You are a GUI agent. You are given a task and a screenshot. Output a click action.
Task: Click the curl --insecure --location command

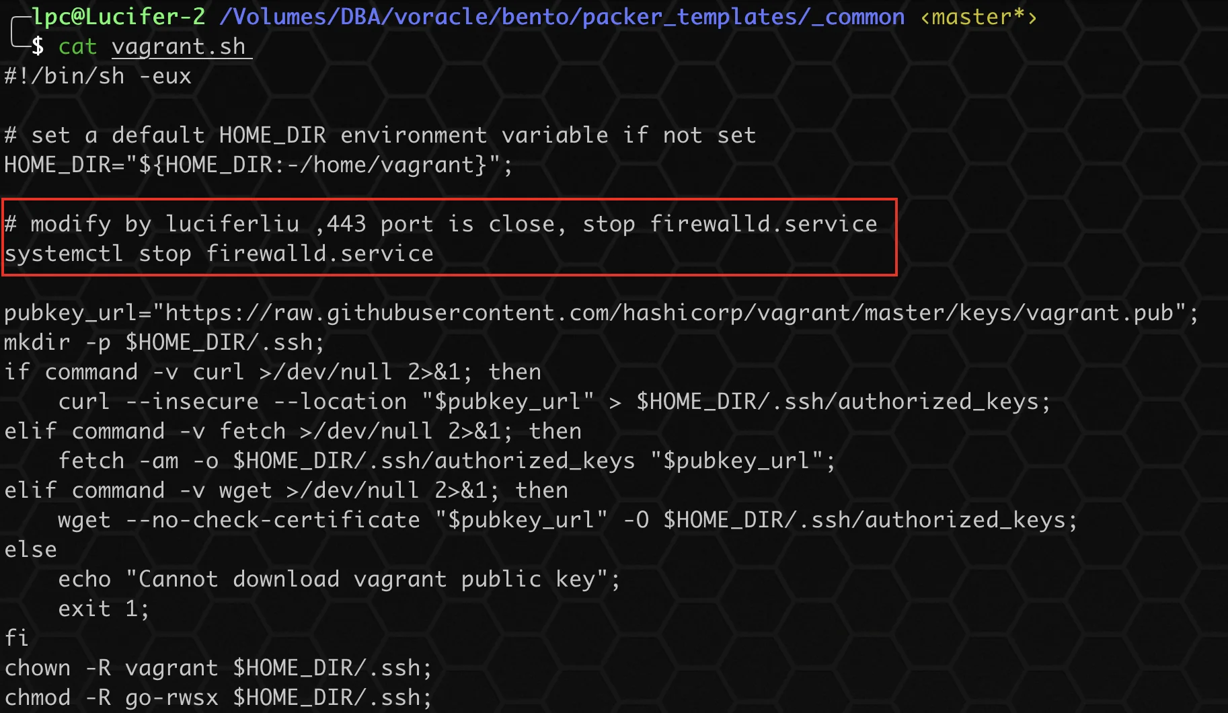pos(553,402)
